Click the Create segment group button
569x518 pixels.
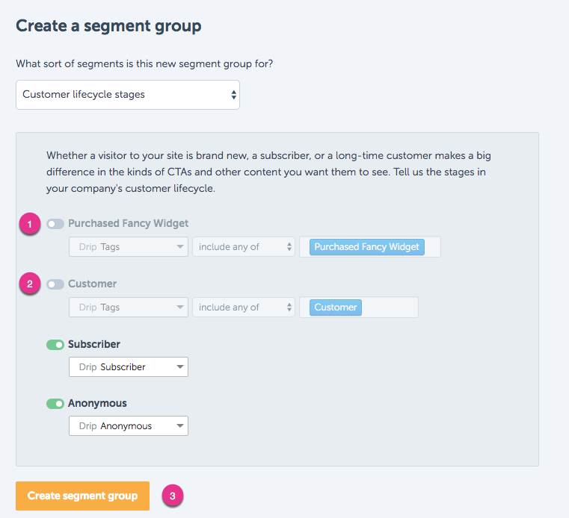(x=82, y=496)
